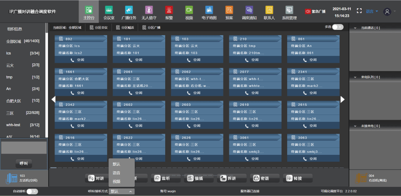Collapse the 当前通话 panel section
This screenshot has width=401, height=196.
[355, 28]
